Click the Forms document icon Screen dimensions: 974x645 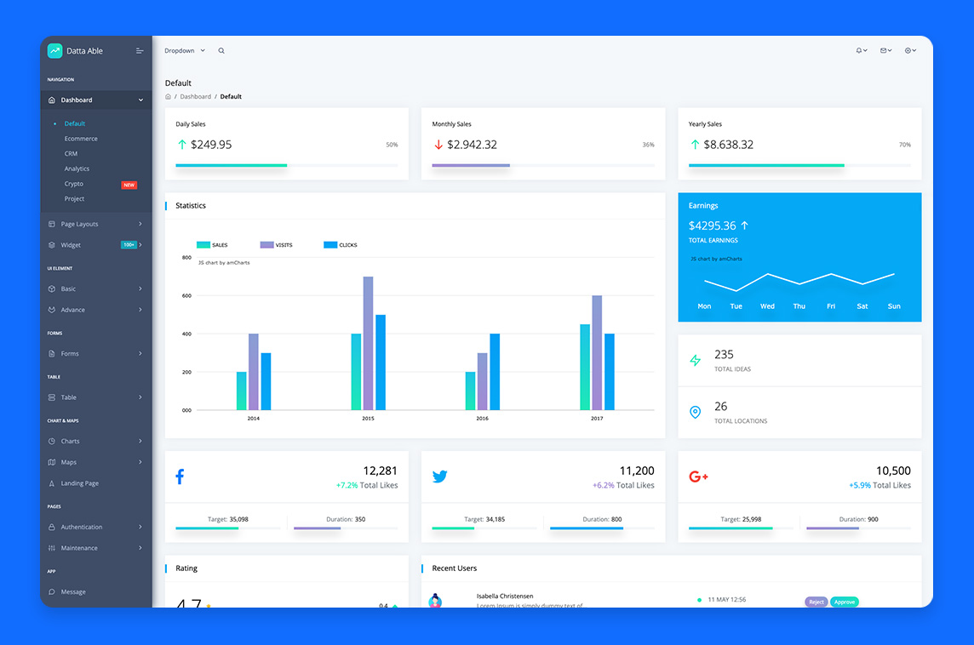[52, 354]
